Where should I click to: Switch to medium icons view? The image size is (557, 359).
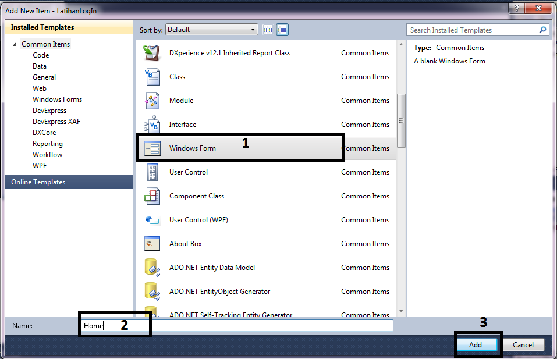pyautogui.click(x=282, y=29)
